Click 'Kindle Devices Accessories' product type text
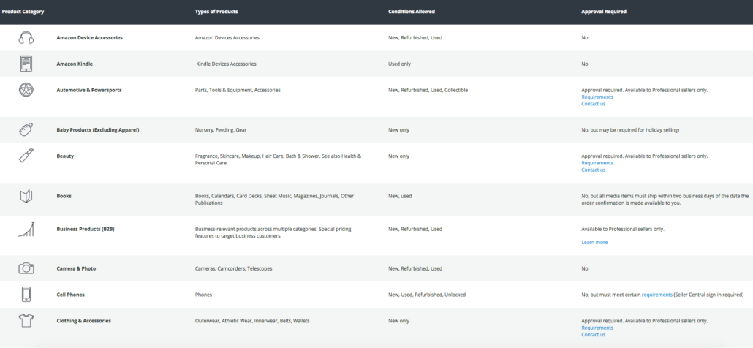753x348 pixels. [x=226, y=64]
